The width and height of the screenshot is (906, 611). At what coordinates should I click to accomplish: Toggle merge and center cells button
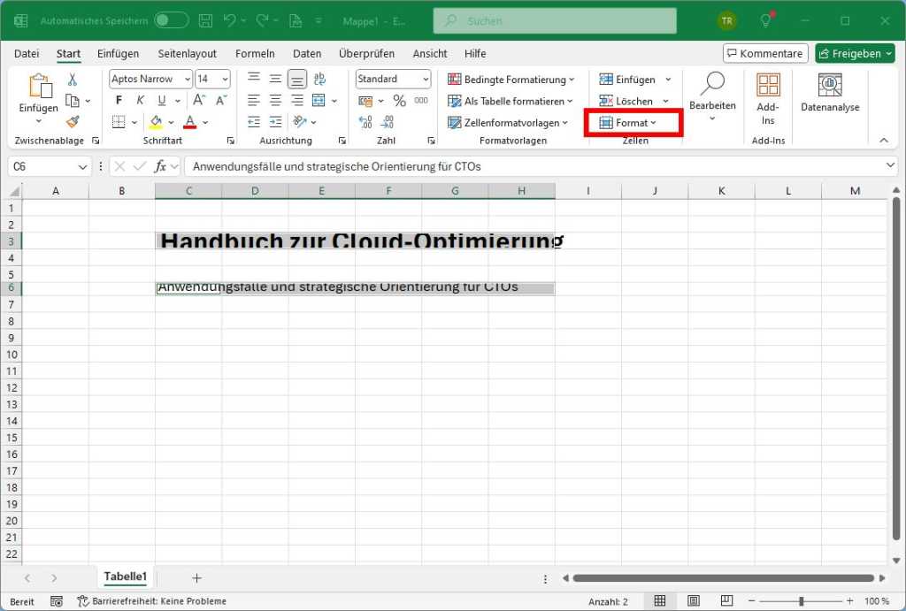point(319,101)
